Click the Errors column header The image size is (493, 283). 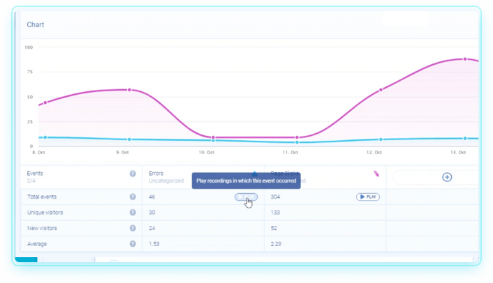click(x=156, y=174)
